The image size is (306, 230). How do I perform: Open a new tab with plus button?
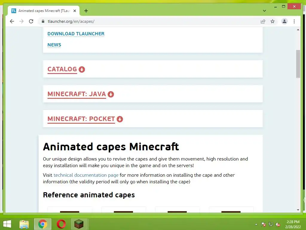tap(86, 11)
